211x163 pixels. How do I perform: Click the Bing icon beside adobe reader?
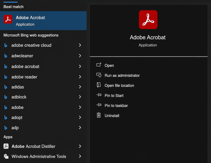pos(6,77)
